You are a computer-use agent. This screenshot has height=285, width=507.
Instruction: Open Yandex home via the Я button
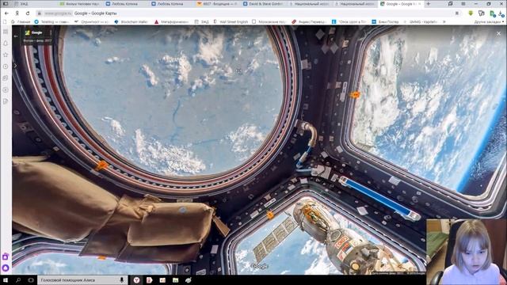(17, 13)
